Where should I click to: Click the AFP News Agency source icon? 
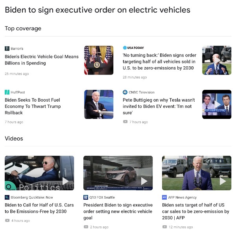point(164,197)
